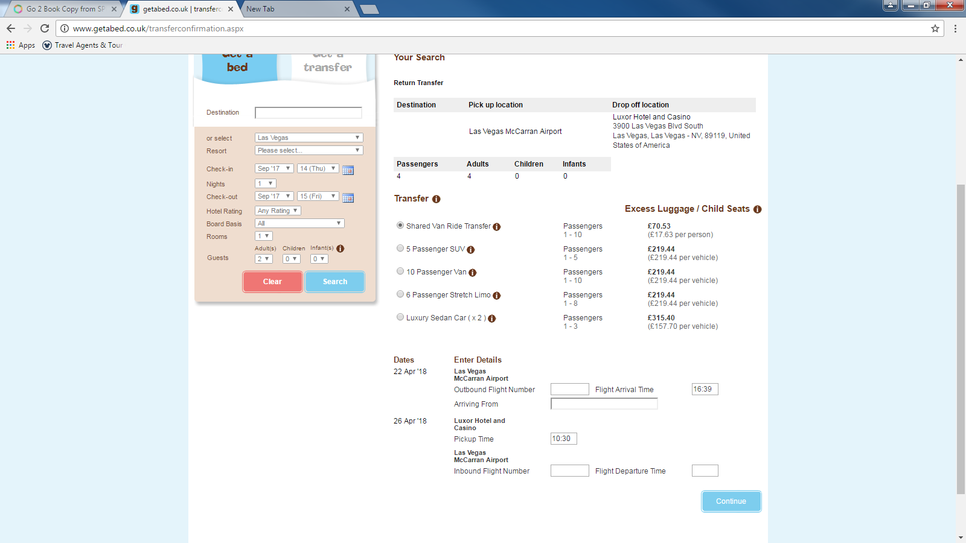966x543 pixels.
Task: Open the Rooms dropdown
Action: (x=264, y=236)
